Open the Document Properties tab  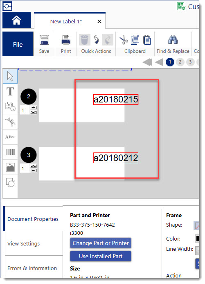[33, 219]
